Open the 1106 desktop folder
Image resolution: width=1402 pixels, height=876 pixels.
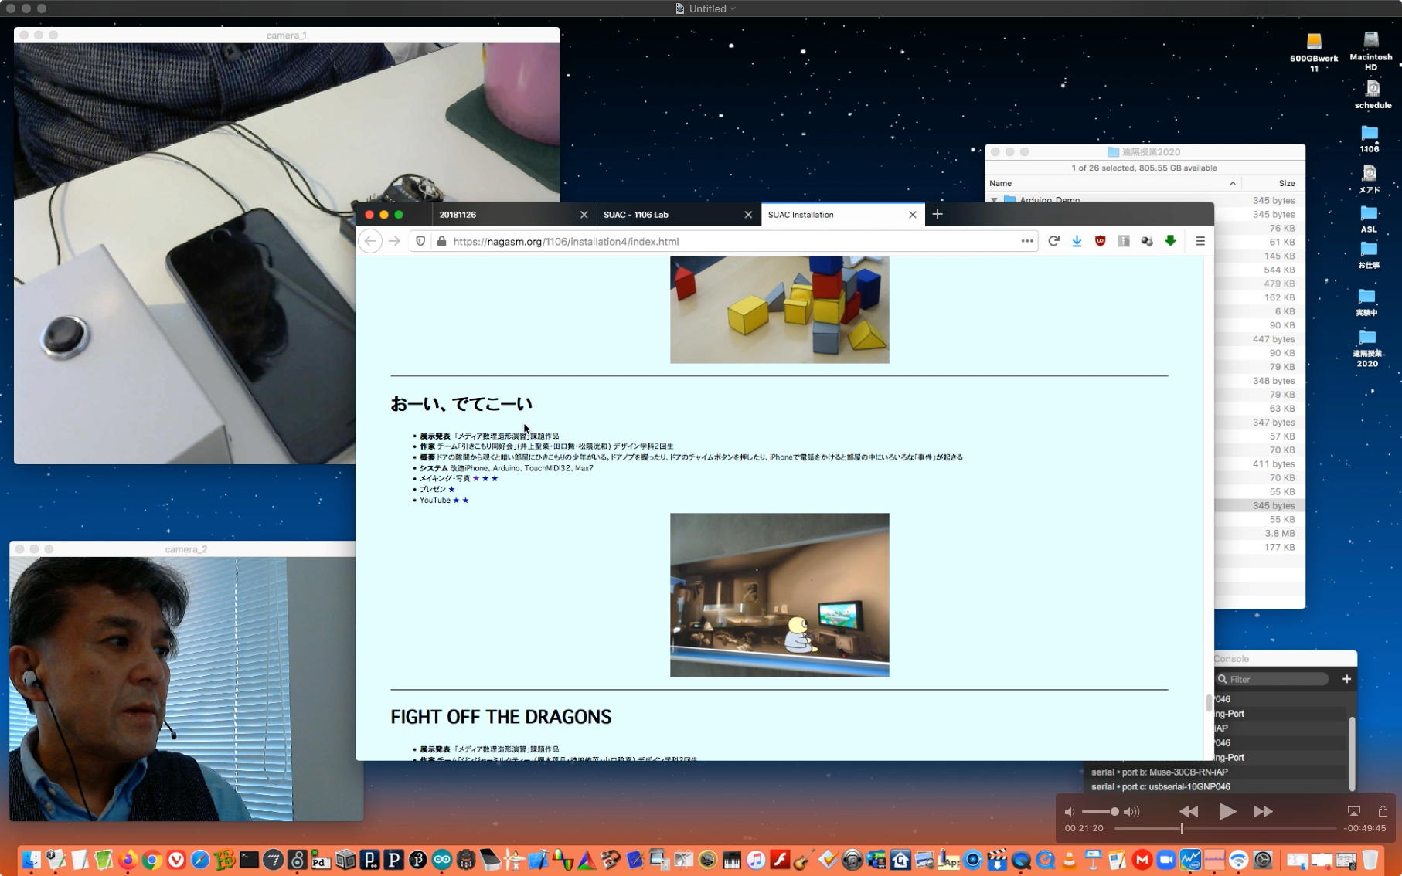pos(1370,138)
